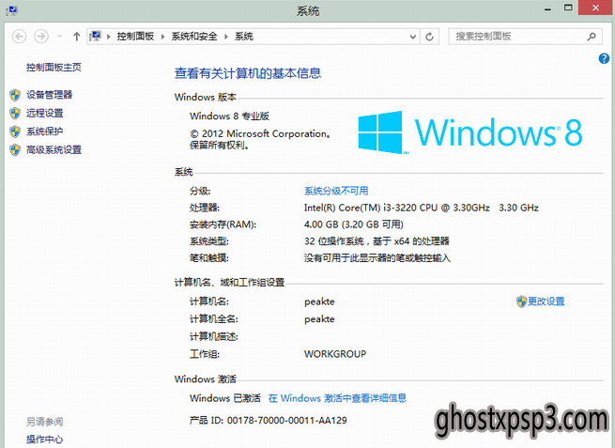The image size is (615, 448).
Task: Expand chevron after 控制面板 in breadcrumb
Action: coord(162,37)
